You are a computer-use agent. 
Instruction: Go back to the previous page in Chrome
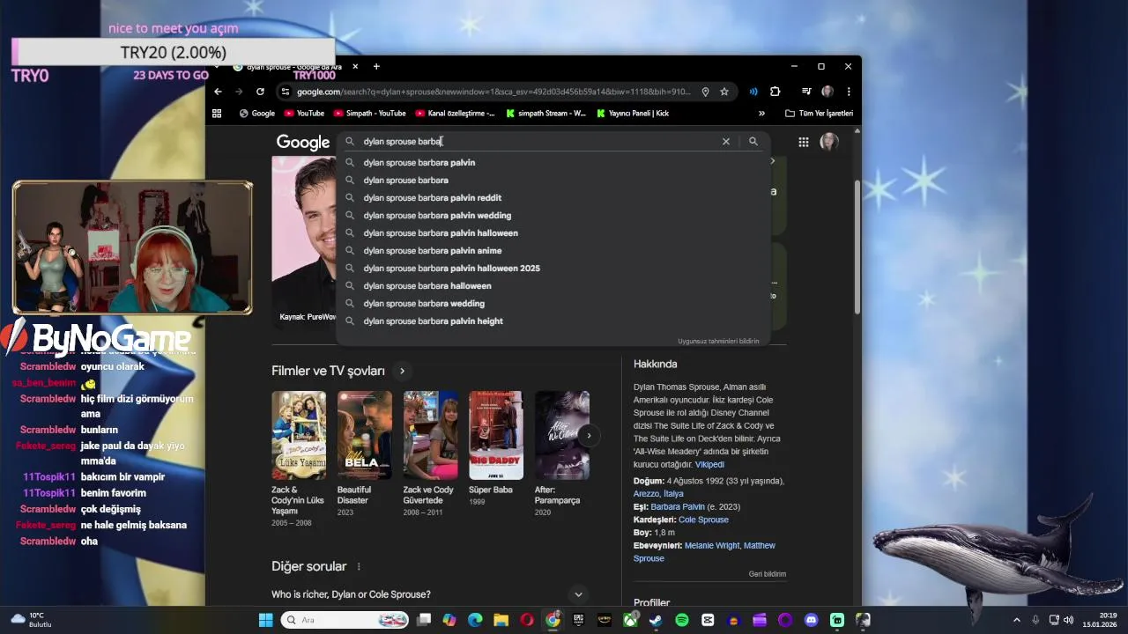[x=218, y=92]
